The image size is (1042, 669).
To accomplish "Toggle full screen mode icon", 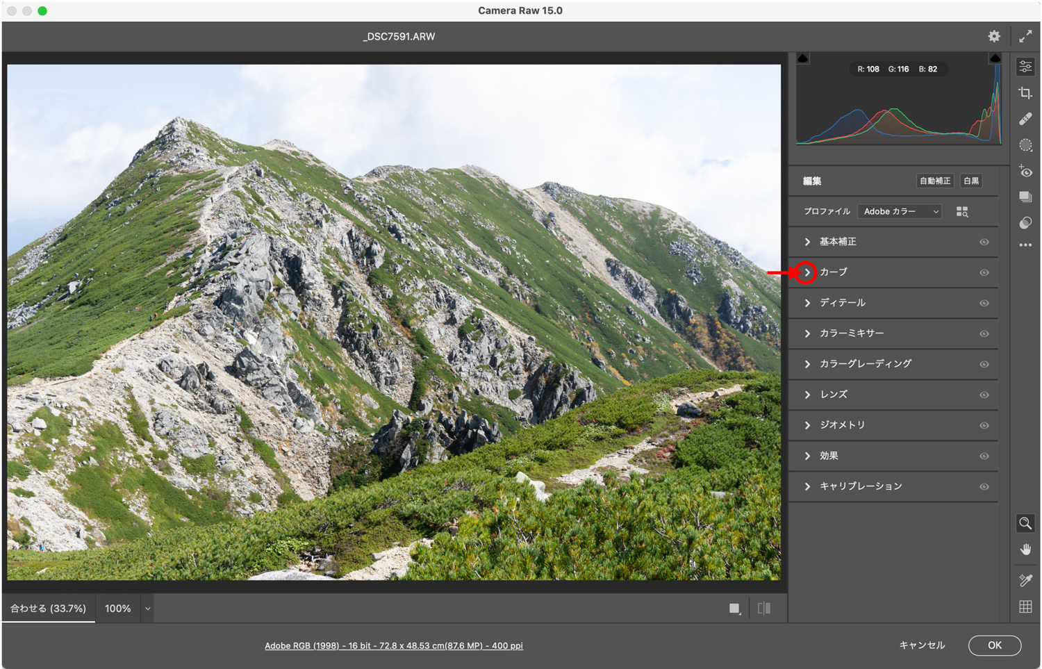I will (1025, 36).
